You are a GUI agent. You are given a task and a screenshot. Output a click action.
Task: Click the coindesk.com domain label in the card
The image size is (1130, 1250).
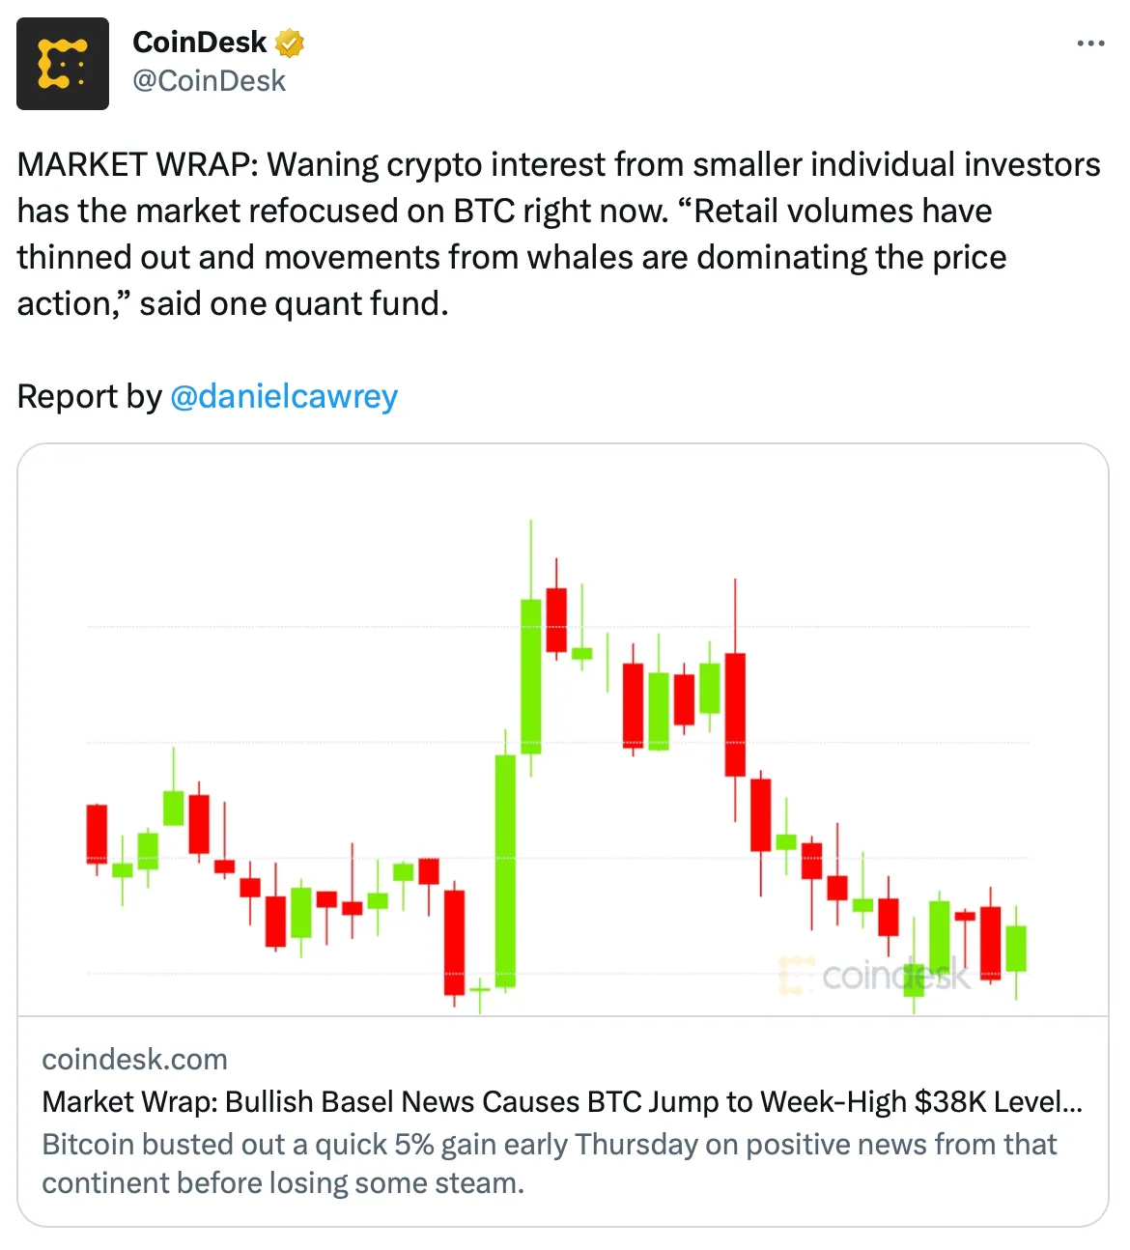(x=135, y=1060)
